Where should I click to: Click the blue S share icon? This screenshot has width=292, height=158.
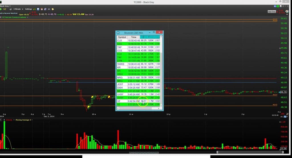(275, 6)
